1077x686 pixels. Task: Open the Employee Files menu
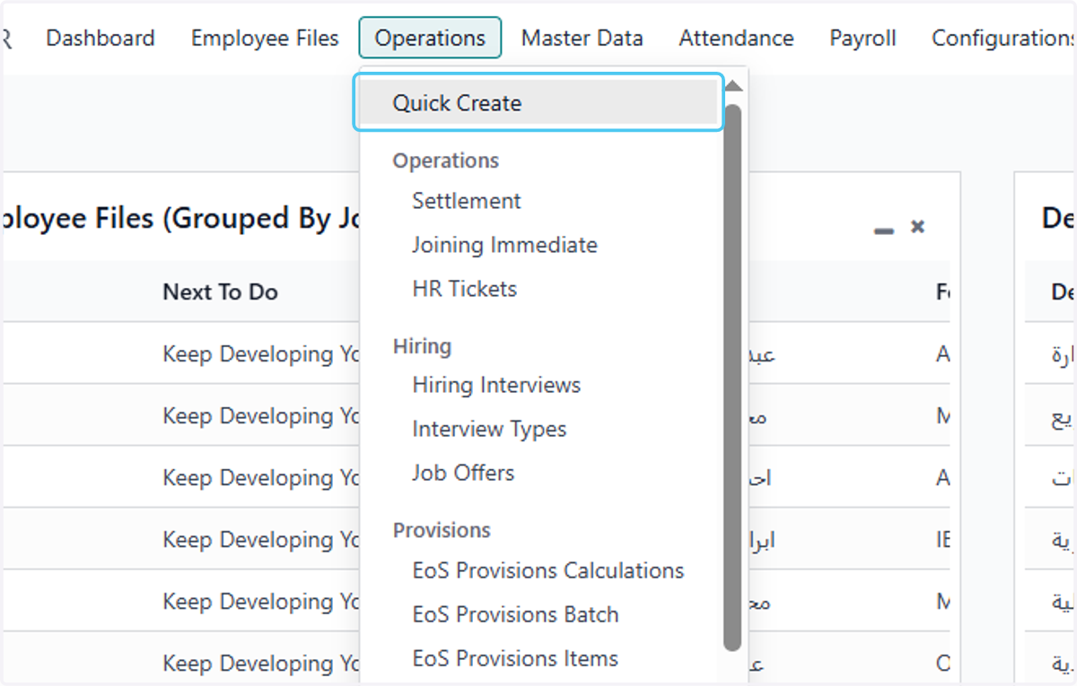pyautogui.click(x=265, y=39)
